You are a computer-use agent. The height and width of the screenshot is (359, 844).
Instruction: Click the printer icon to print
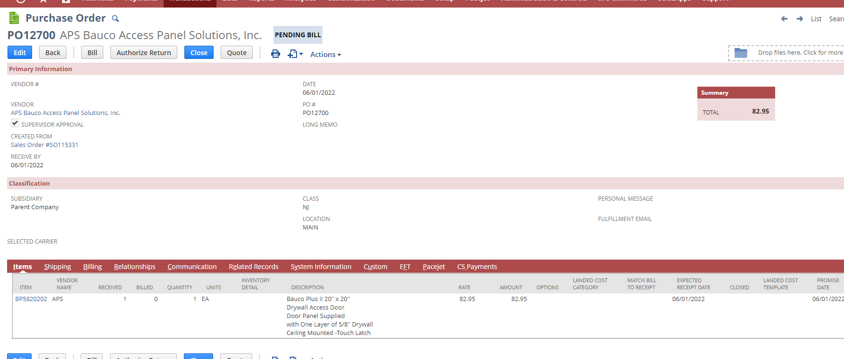tap(275, 54)
